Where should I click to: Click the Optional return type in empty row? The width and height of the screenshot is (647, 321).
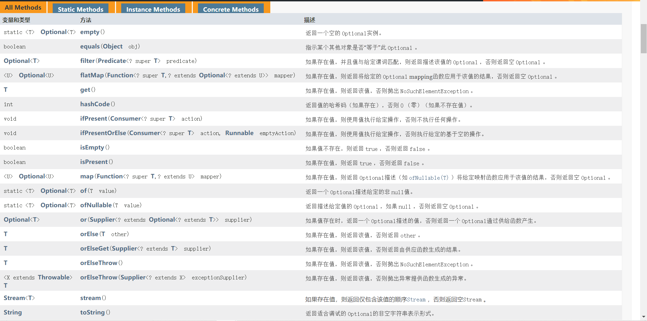[x=54, y=32]
